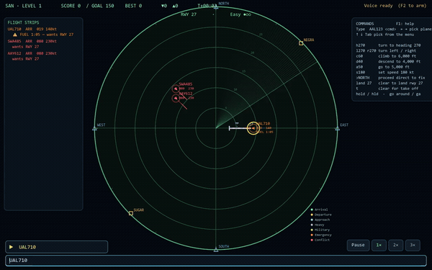Click the BEST 0 readout

pyautogui.click(x=133, y=6)
